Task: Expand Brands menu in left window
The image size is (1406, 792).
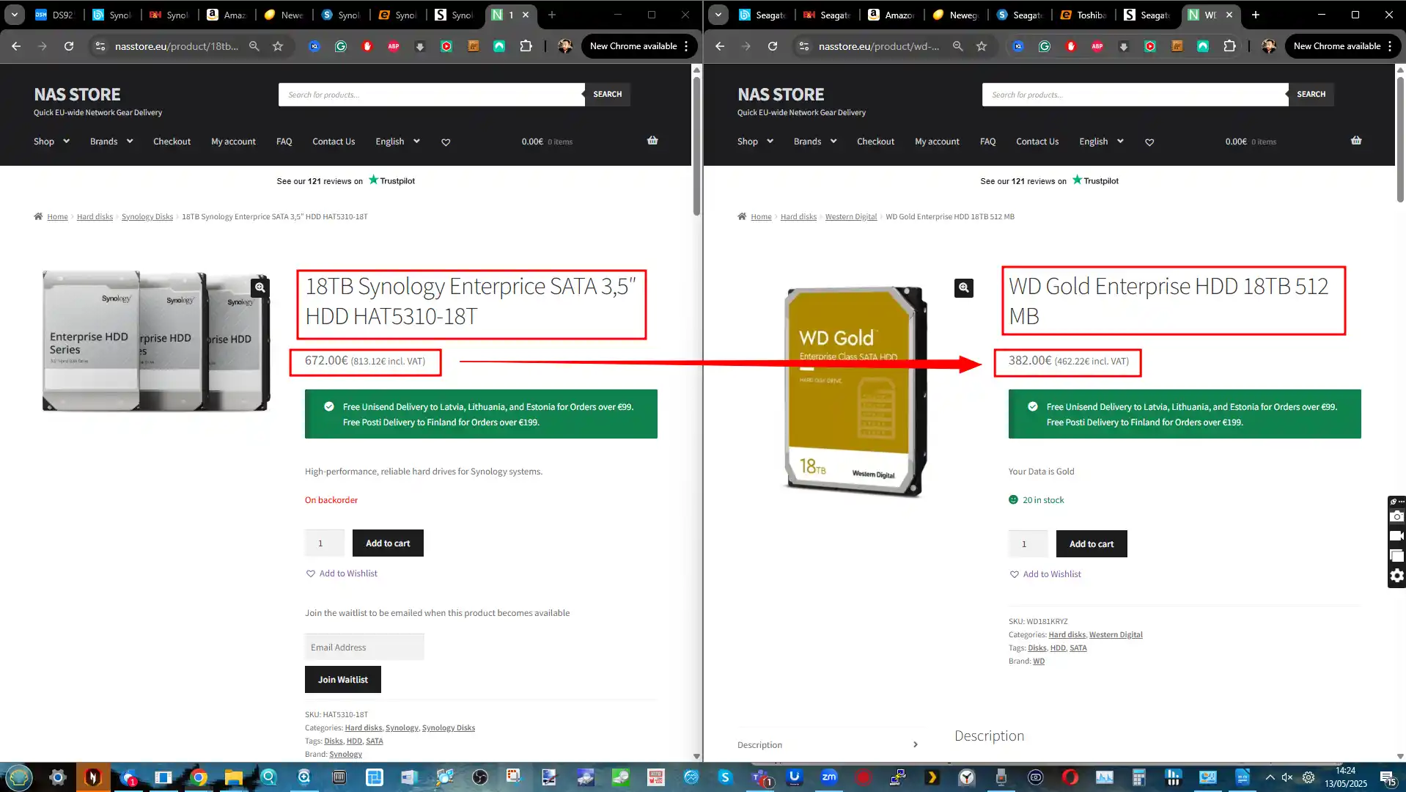Action: pyautogui.click(x=111, y=142)
